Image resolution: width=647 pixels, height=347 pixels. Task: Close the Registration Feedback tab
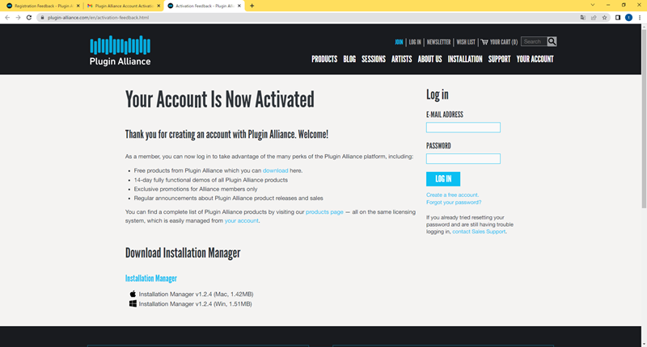pos(78,6)
